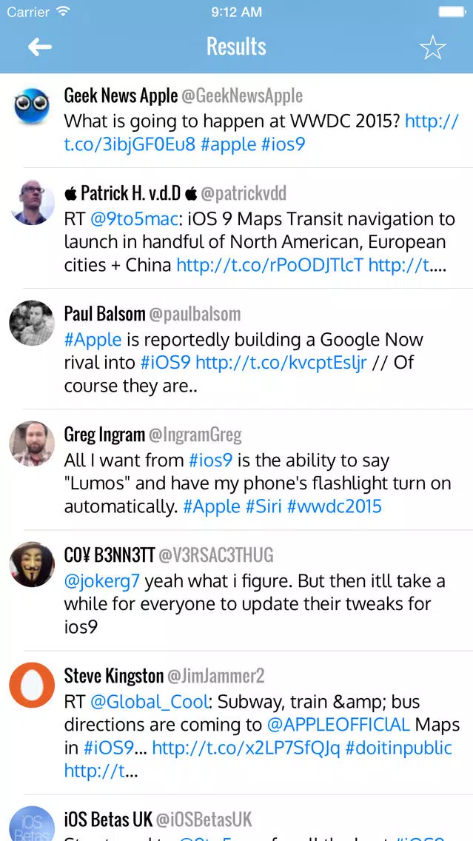This screenshot has width=473, height=841.
Task: Tap the iOS Betas UK avatar
Action: tap(32, 823)
